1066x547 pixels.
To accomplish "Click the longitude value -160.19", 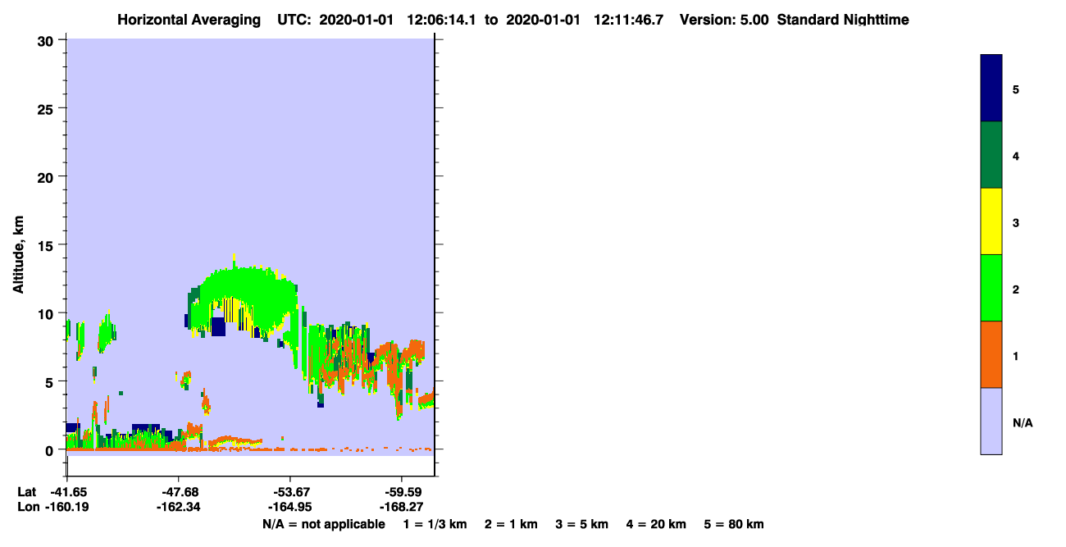I will pyautogui.click(x=68, y=507).
